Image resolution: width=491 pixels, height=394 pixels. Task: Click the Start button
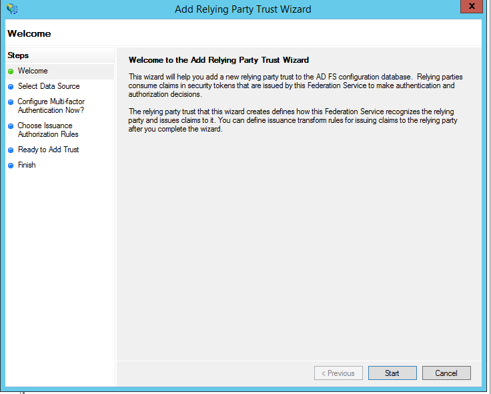392,373
